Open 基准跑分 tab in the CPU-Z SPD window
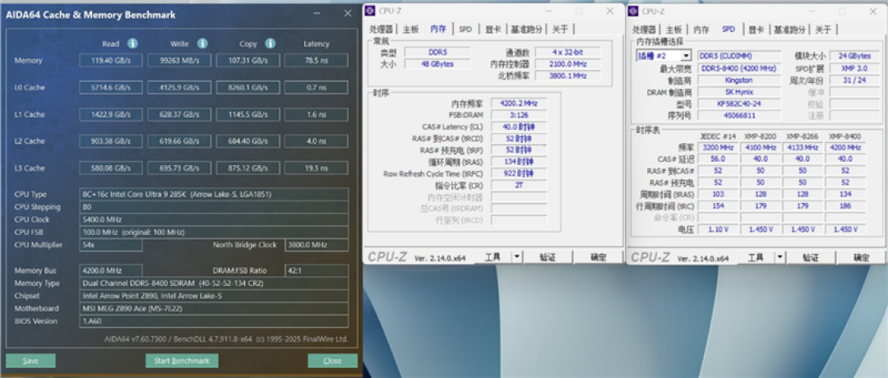The image size is (888, 378). [x=790, y=30]
